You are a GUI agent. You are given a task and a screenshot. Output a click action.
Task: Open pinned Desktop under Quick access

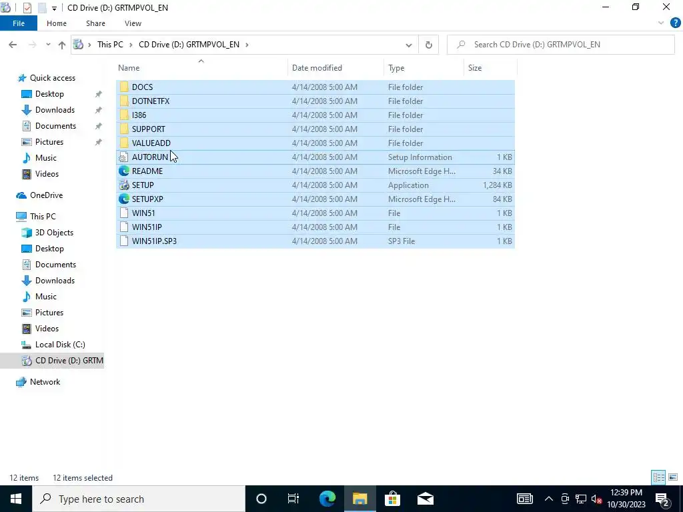tap(49, 94)
